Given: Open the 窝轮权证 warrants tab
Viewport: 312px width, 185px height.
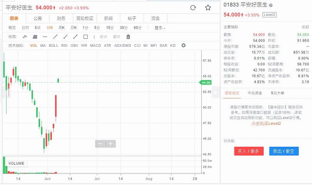Looking at the screenshot, I should tap(85, 18).
